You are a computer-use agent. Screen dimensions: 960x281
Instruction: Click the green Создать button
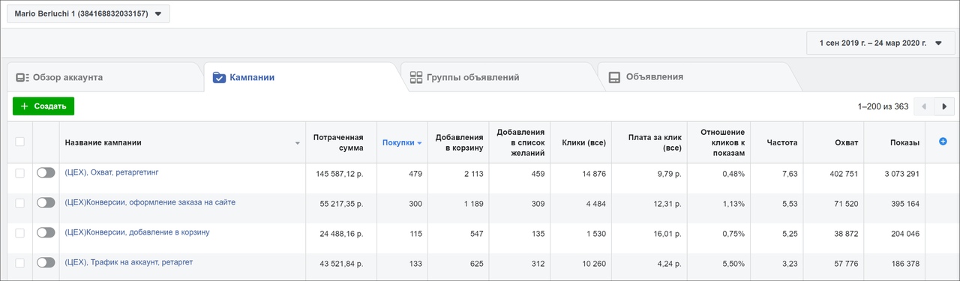43,106
